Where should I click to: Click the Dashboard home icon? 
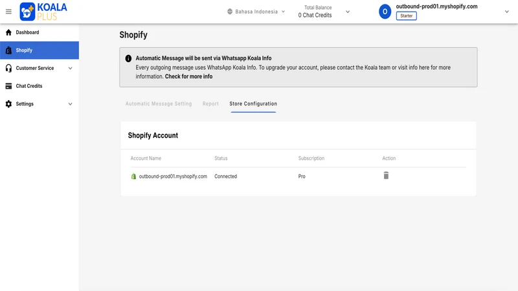coord(8,32)
